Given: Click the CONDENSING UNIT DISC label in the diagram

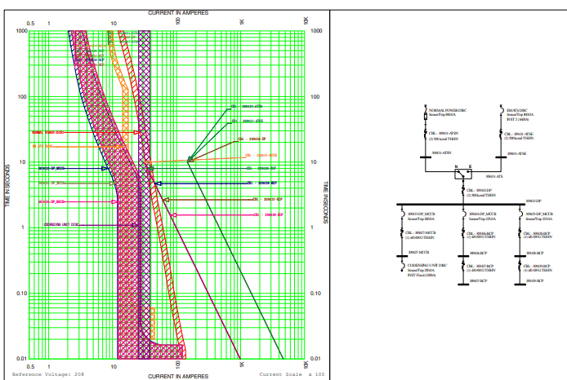Looking at the screenshot, I should pos(427,265).
